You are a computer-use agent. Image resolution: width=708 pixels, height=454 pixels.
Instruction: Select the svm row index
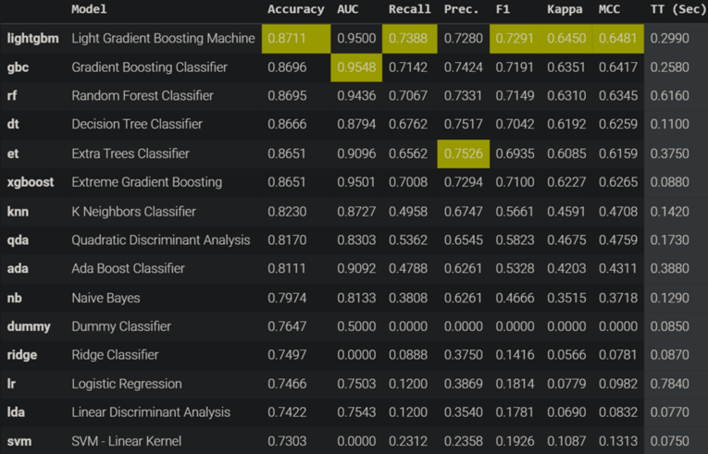pos(19,441)
